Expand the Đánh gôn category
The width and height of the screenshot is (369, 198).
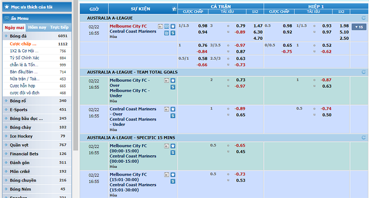[x=37, y=163]
